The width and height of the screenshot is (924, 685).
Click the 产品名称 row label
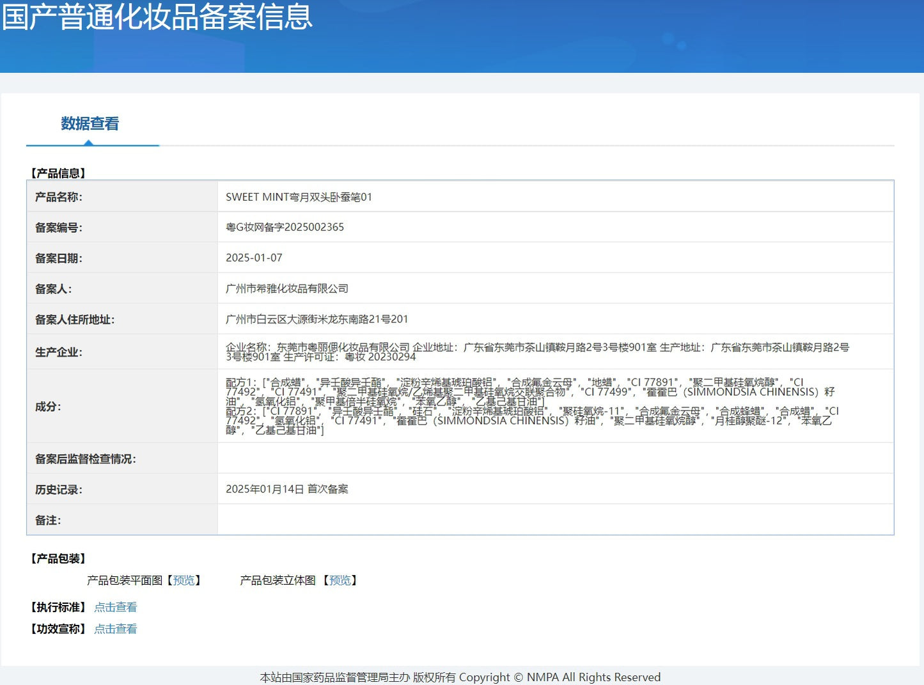click(58, 197)
